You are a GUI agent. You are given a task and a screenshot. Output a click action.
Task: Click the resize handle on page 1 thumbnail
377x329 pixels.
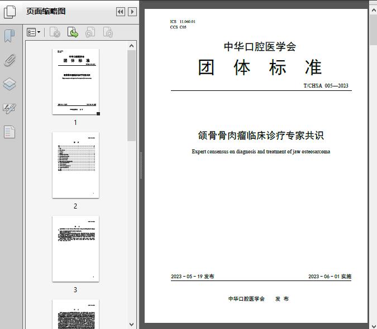[x=98, y=114]
